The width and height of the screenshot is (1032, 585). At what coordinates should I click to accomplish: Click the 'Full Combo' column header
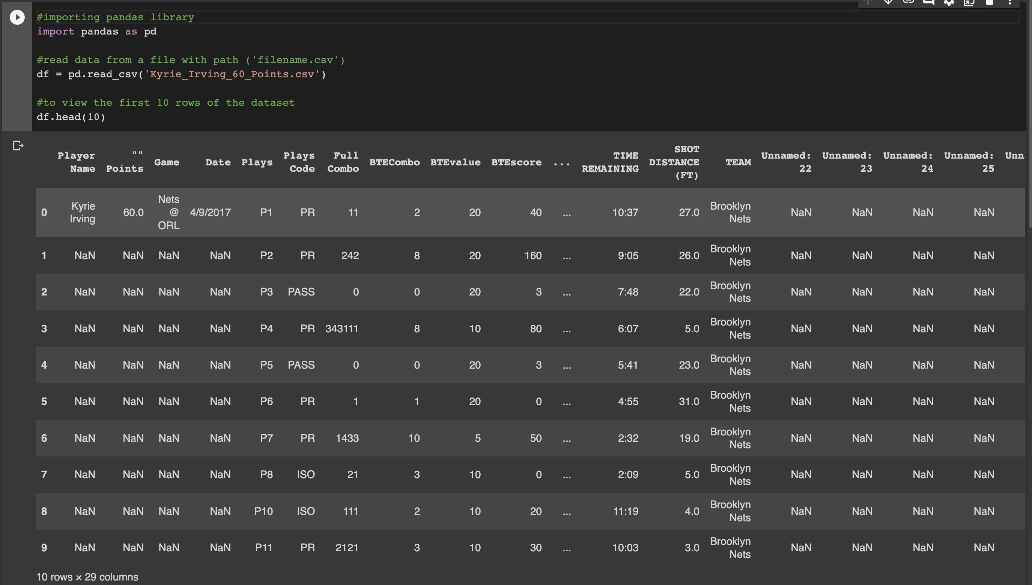tap(343, 162)
